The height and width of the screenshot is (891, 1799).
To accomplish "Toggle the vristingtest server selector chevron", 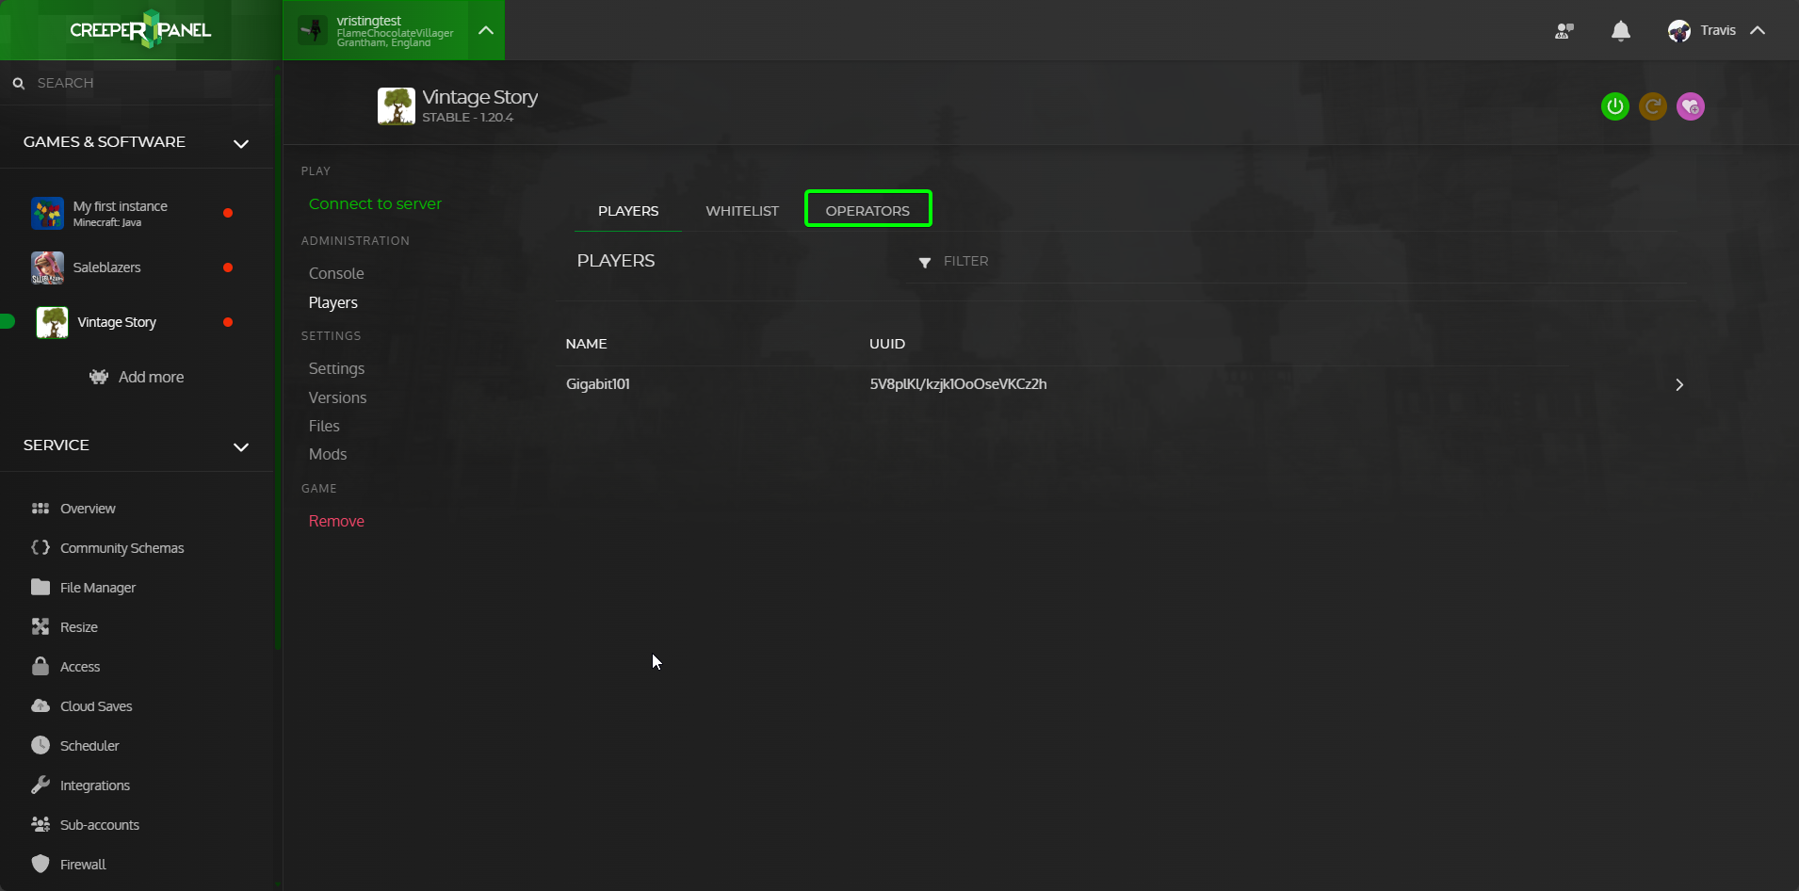I will tap(486, 30).
